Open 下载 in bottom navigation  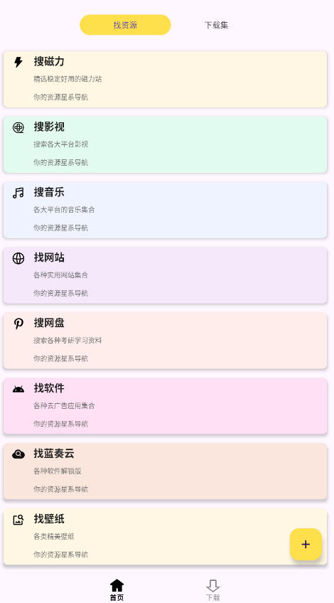click(212, 590)
